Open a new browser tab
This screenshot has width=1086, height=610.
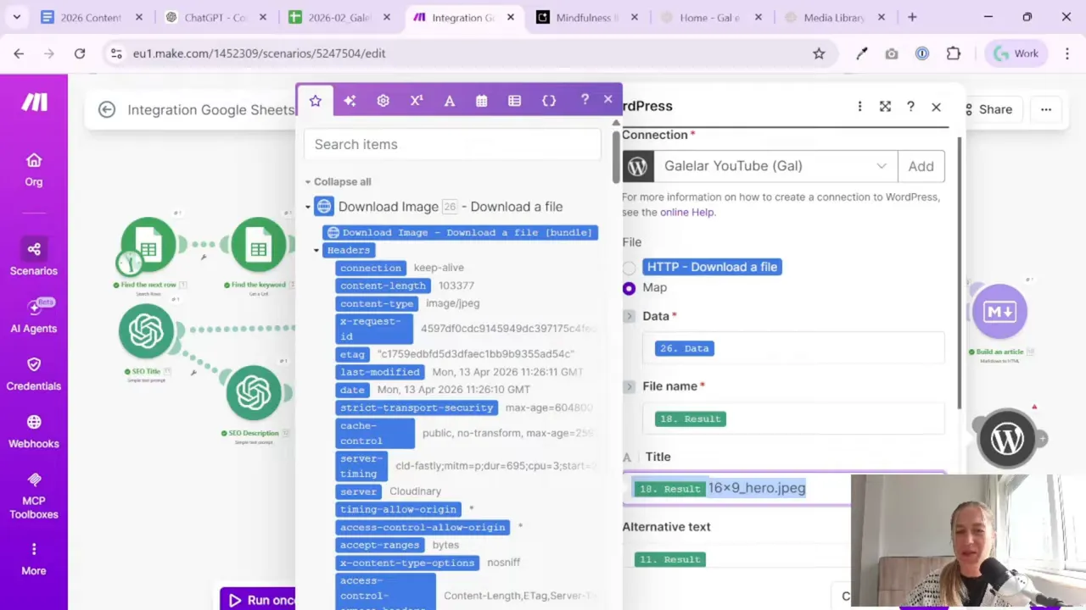pos(912,17)
